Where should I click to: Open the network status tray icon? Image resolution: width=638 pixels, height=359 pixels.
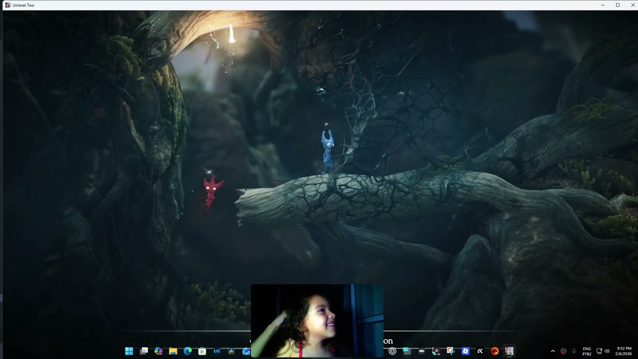click(599, 351)
